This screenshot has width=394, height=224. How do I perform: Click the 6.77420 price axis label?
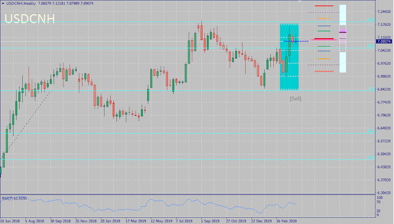(384, 102)
